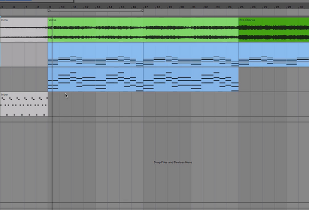Click the loop brace in the ruler
Viewport: 309px width, 210px height.
(96, 10)
